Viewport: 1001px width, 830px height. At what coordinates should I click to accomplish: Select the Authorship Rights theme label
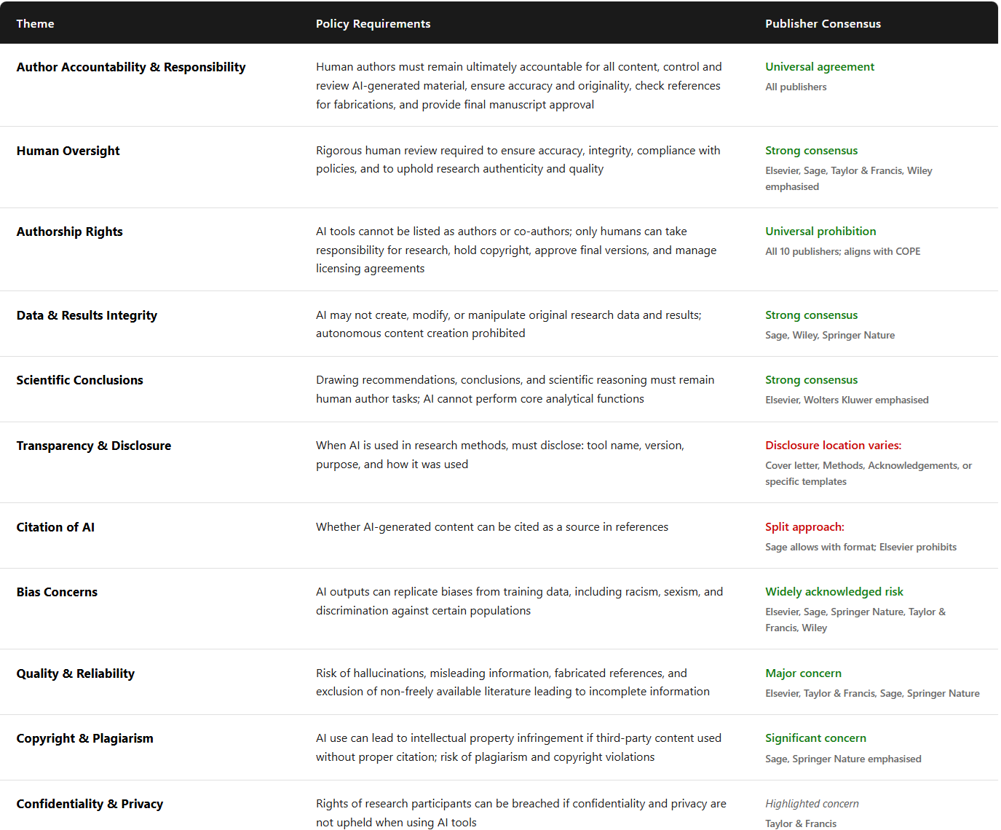tap(69, 232)
